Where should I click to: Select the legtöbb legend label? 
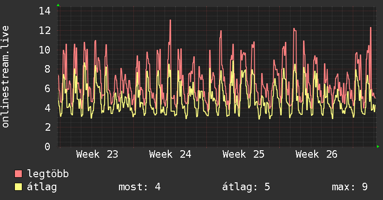[48, 174]
